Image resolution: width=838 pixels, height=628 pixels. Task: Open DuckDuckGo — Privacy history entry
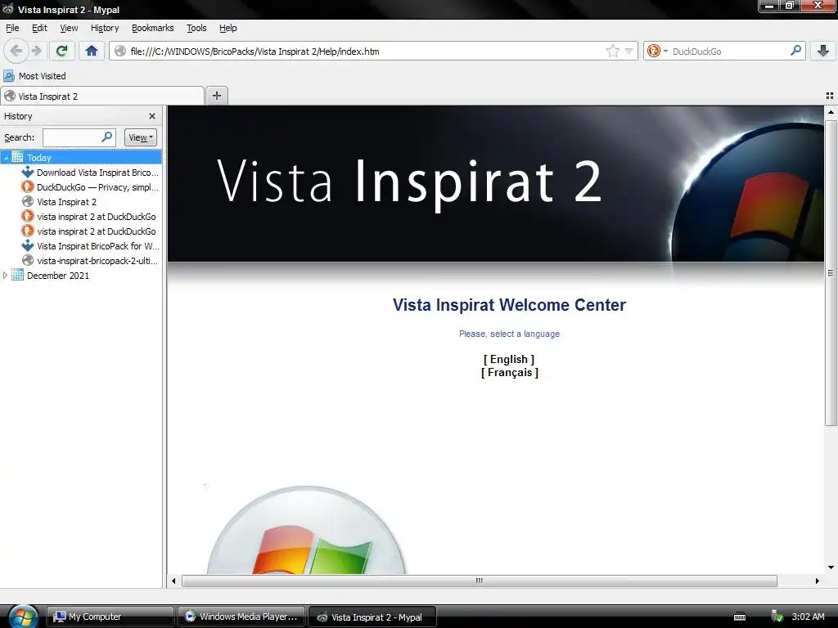point(90,187)
